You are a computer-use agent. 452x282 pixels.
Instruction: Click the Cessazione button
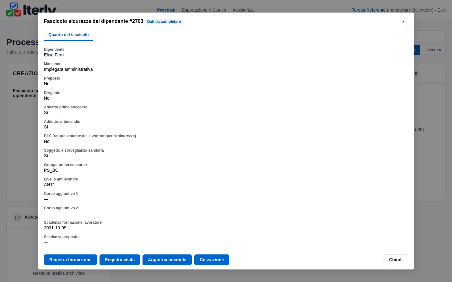[212, 260]
